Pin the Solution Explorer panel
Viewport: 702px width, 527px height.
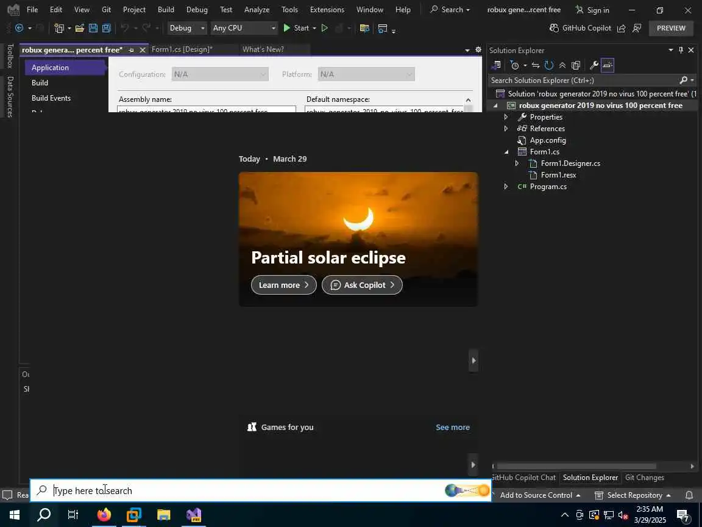pos(681,50)
